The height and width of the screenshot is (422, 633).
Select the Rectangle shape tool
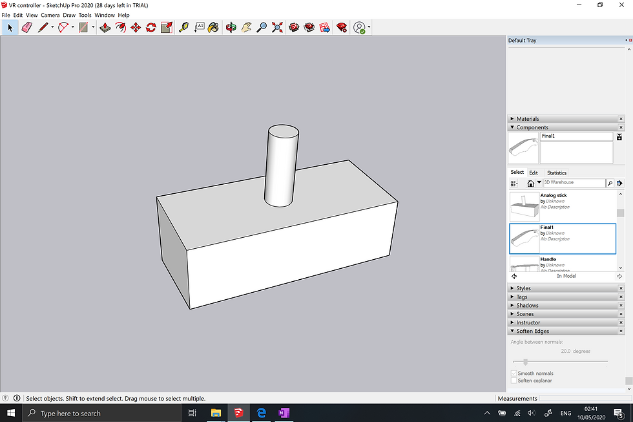[83, 27]
